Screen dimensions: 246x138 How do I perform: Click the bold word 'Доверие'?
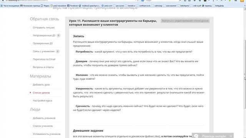click(x=81, y=61)
